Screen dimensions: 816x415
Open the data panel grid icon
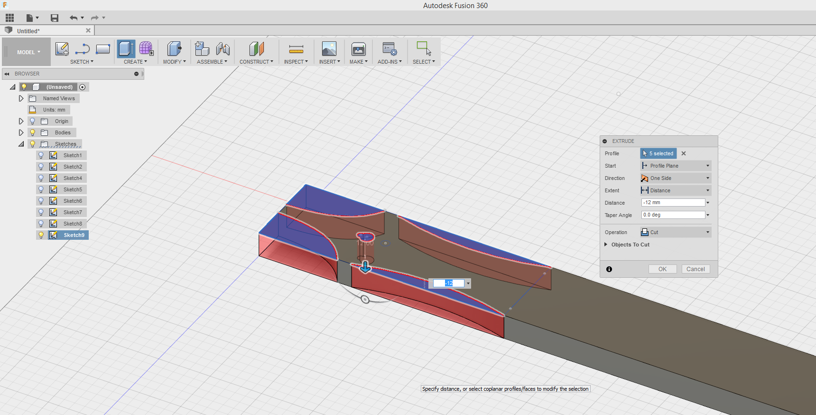(x=9, y=18)
